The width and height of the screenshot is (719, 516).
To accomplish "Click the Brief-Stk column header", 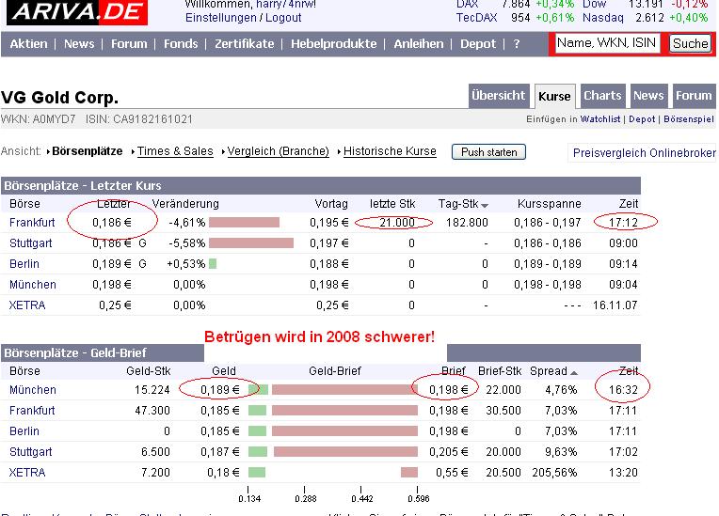I will coord(500,371).
